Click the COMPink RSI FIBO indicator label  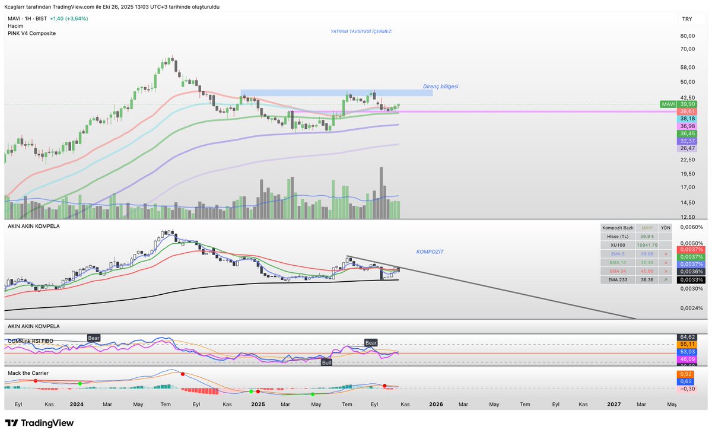[x=30, y=341]
